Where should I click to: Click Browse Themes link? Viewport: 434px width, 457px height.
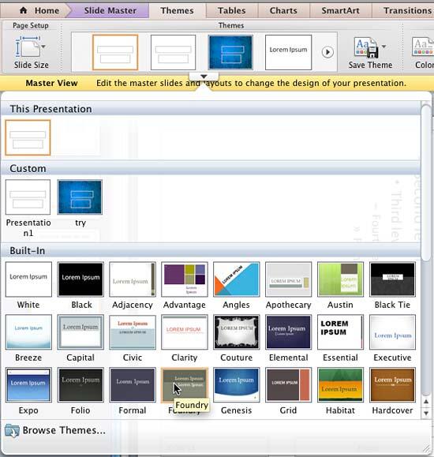pos(64,430)
